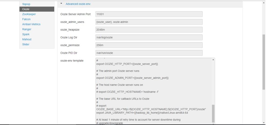The width and height of the screenshot is (267, 125).
Task: Navigate to the Mahout service
Action: pyautogui.click(x=27, y=39)
